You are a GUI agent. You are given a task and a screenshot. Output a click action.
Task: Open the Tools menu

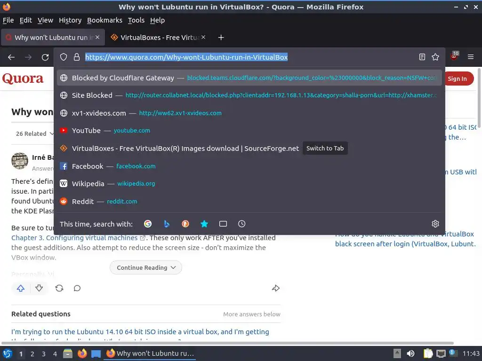(x=136, y=20)
